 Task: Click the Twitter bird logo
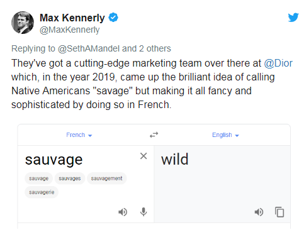pos(293,18)
